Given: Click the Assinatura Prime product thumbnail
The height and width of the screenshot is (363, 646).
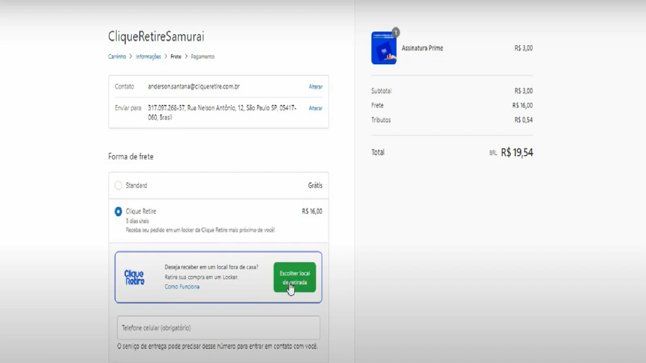Looking at the screenshot, I should point(384,48).
